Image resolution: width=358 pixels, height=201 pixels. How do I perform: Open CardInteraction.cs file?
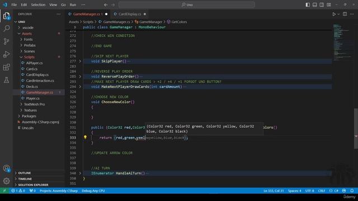point(40,80)
